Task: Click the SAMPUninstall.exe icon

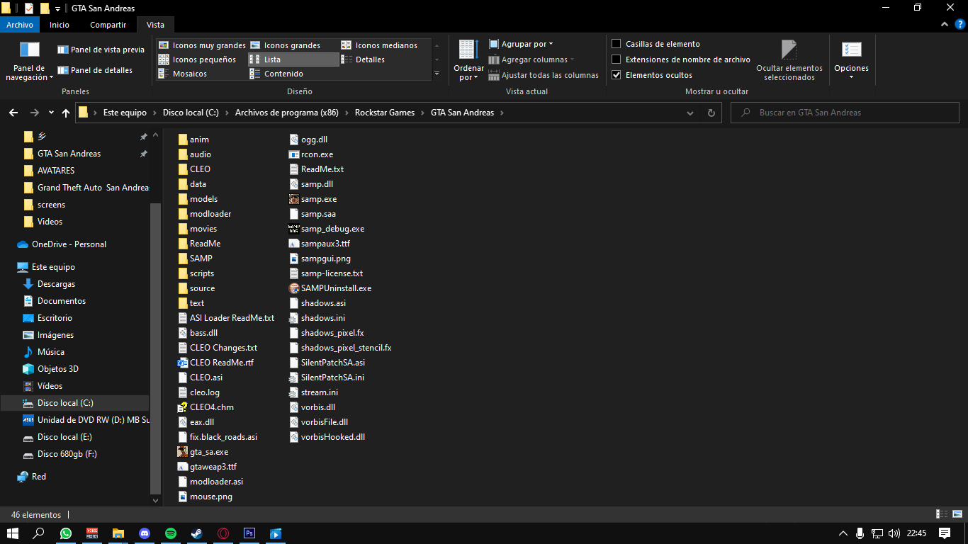Action: coord(294,288)
